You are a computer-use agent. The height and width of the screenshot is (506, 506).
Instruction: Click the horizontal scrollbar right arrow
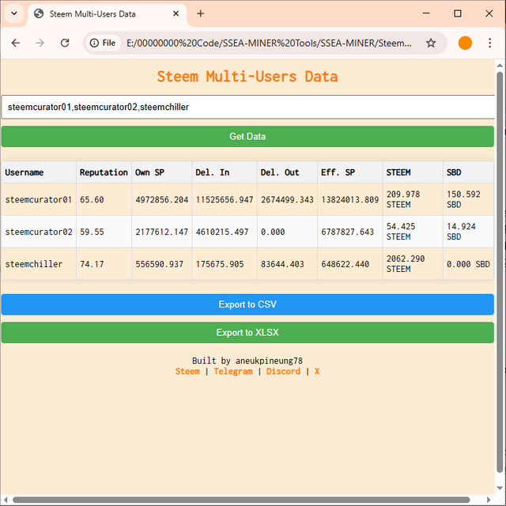489,500
